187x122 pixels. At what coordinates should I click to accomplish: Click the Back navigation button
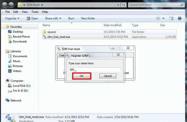(5, 5)
